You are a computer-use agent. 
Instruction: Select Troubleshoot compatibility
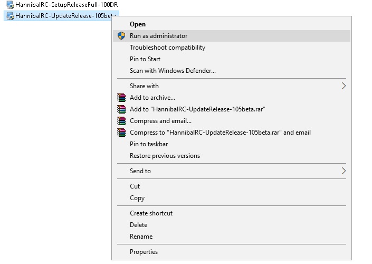point(167,48)
